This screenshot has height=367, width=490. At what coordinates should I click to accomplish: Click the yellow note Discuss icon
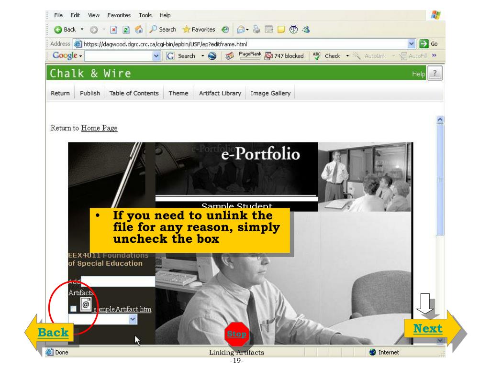(x=281, y=30)
